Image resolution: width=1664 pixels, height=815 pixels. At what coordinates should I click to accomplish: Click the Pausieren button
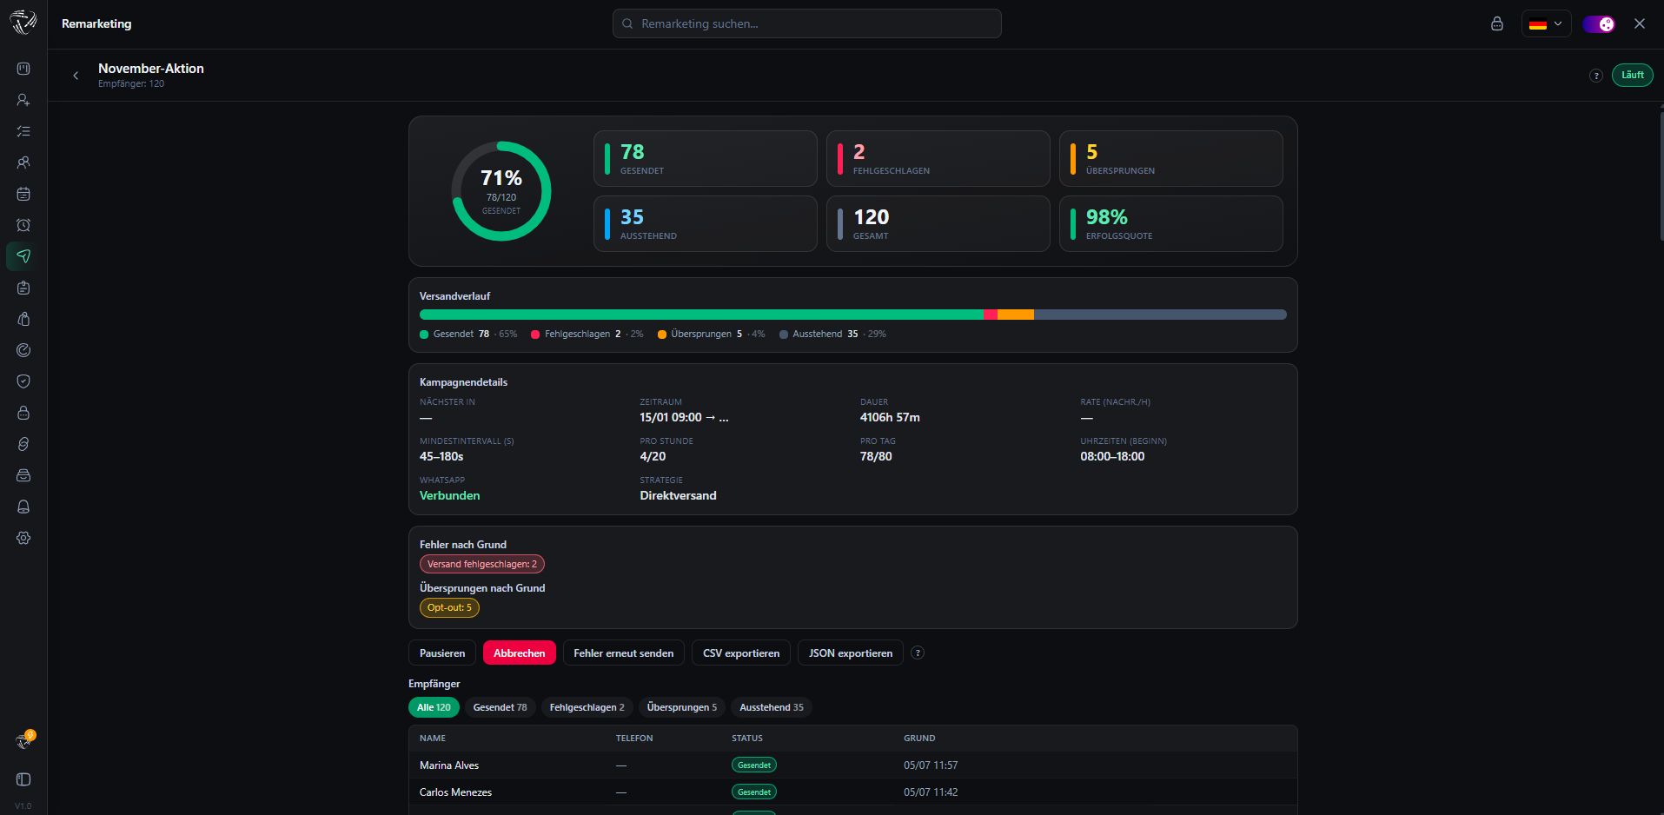click(442, 653)
